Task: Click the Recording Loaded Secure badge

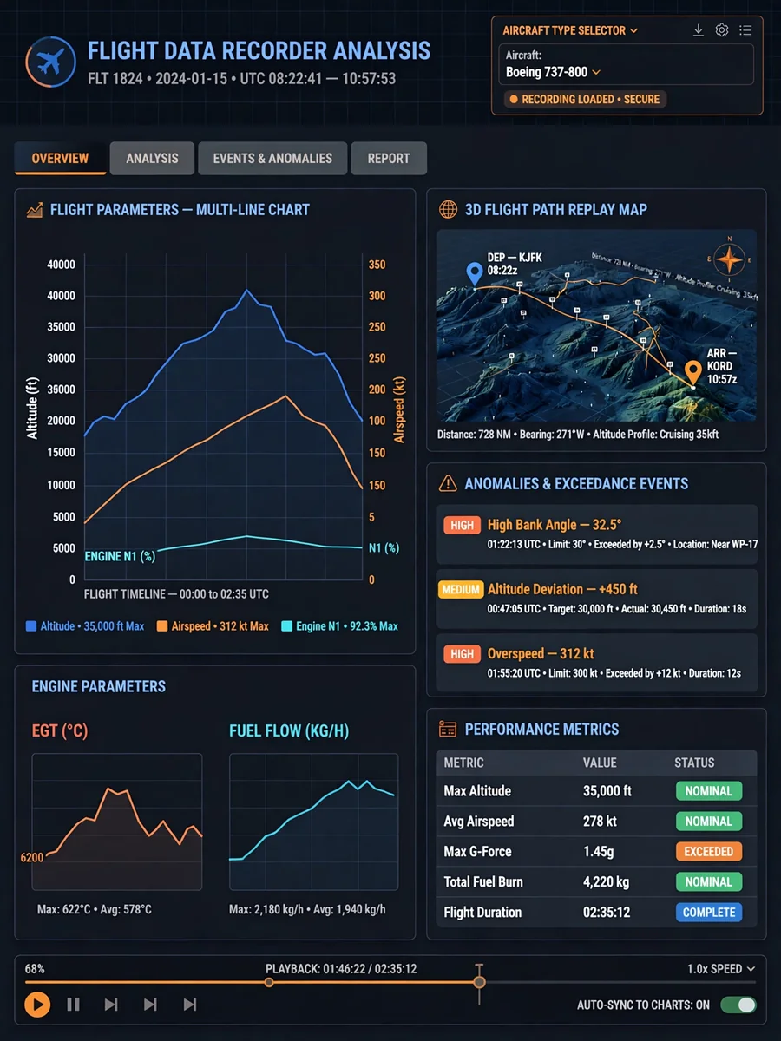Action: click(x=585, y=99)
